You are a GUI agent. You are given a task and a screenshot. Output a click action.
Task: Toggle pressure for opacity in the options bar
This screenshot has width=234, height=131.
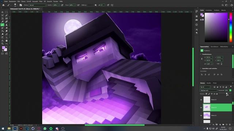point(62,5)
